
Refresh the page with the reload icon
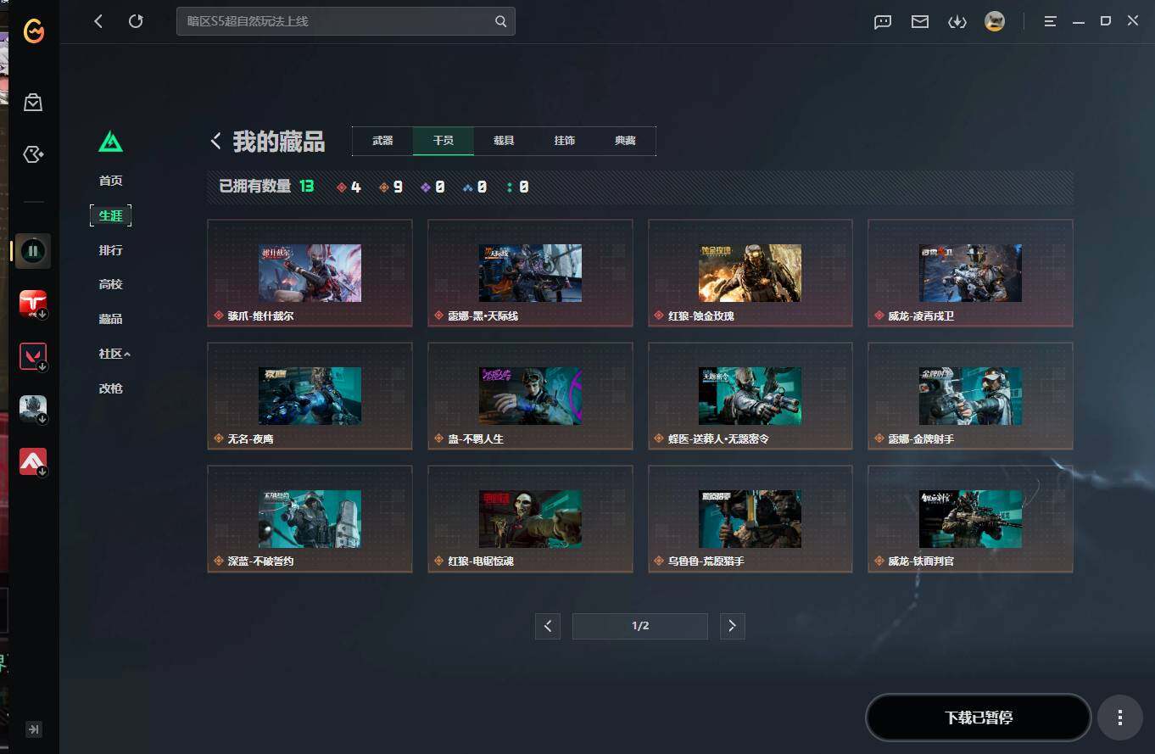(x=136, y=21)
